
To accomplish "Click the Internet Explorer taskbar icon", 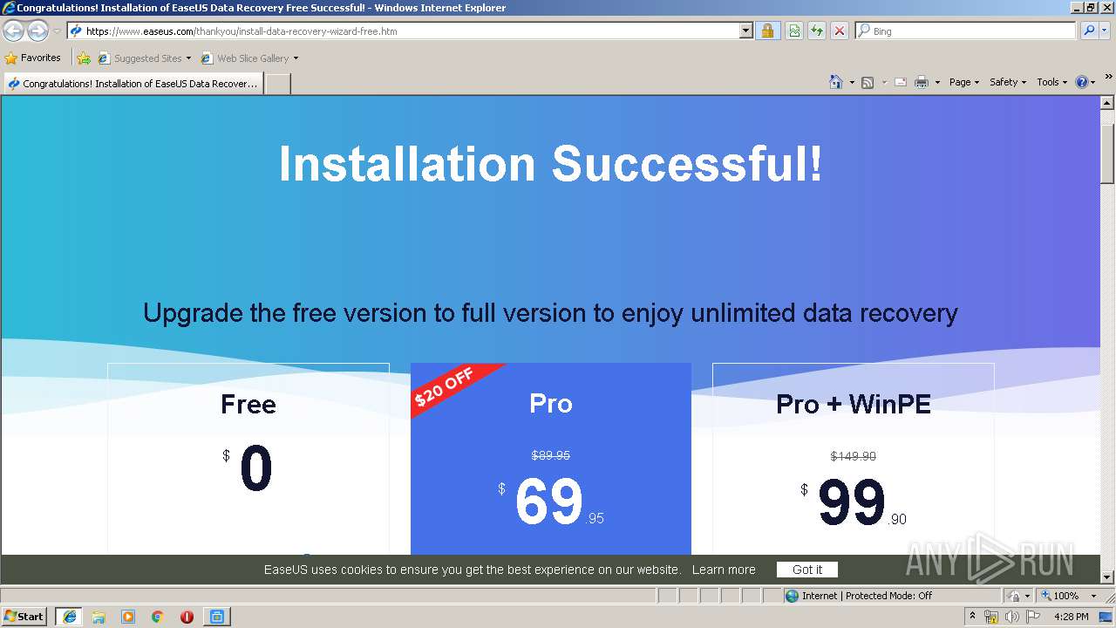I will pyautogui.click(x=69, y=617).
